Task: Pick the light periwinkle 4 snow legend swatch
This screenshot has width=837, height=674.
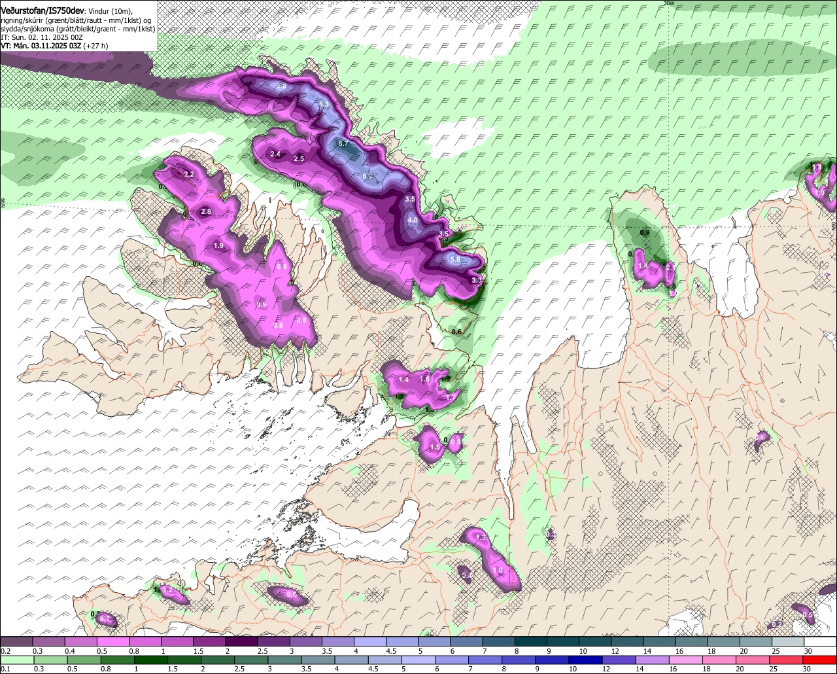Action: 370,641
